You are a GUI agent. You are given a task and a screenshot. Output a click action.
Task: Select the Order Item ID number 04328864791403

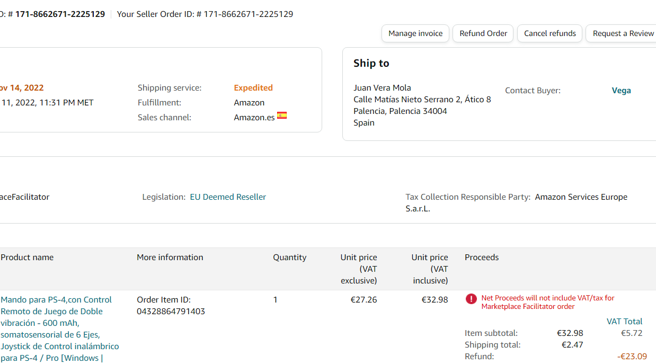point(171,312)
